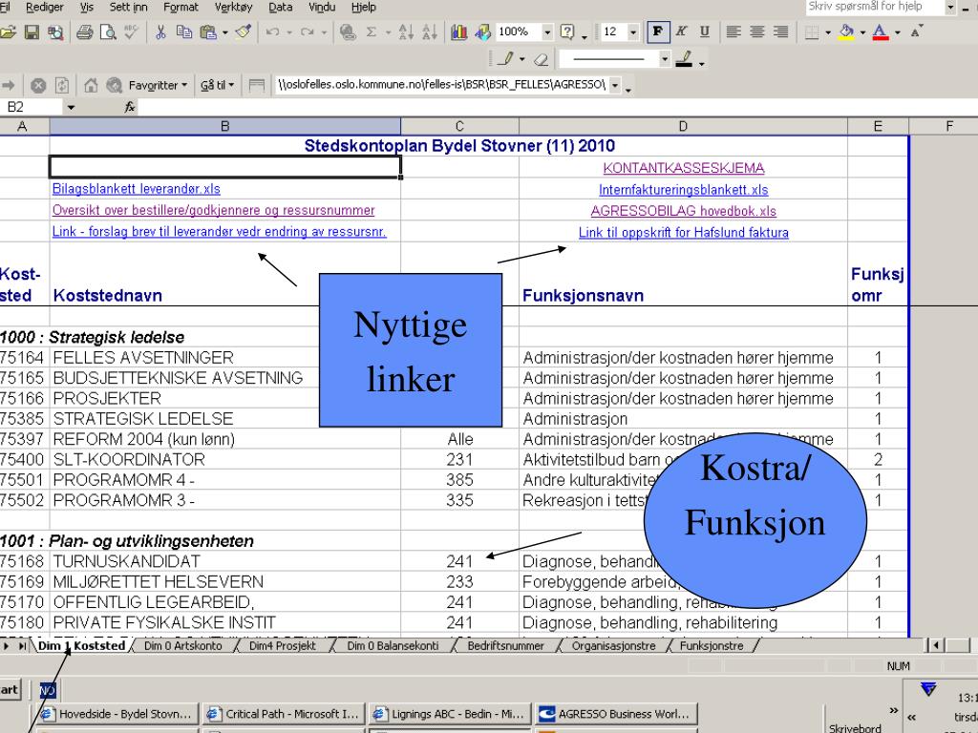
Task: Select the Draw Border pencil tool
Action: (506, 59)
